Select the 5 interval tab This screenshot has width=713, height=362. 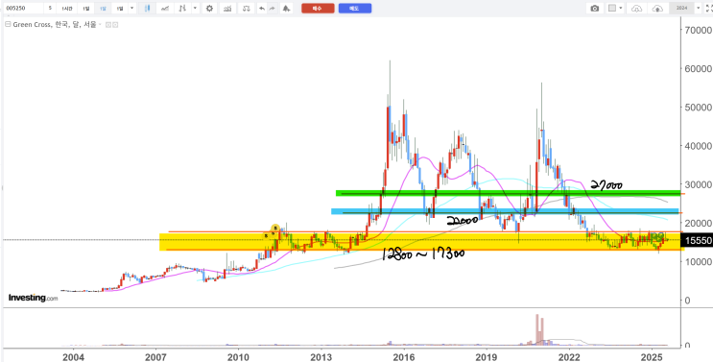tap(50, 9)
